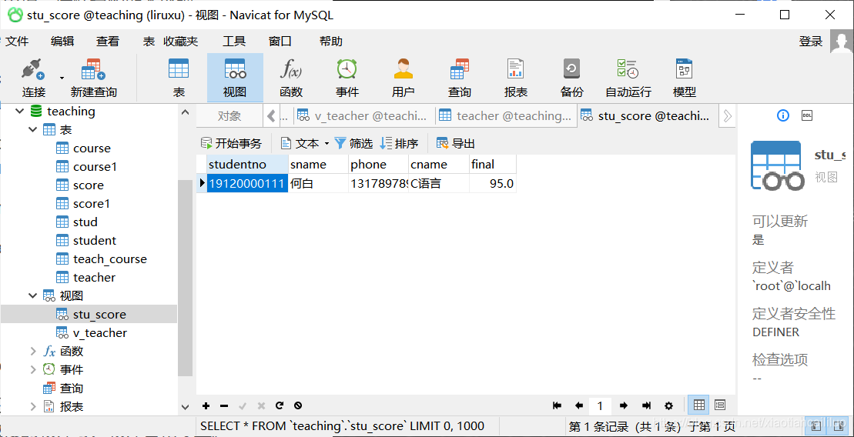Click 开始事务 begin transaction button
The height and width of the screenshot is (437, 854).
click(x=232, y=144)
